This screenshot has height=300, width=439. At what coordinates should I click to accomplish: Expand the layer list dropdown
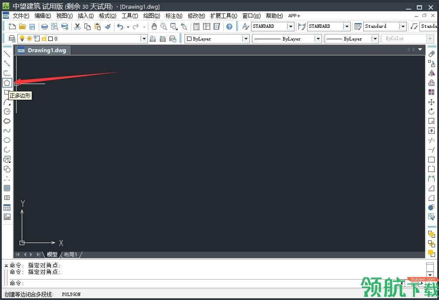(144, 39)
